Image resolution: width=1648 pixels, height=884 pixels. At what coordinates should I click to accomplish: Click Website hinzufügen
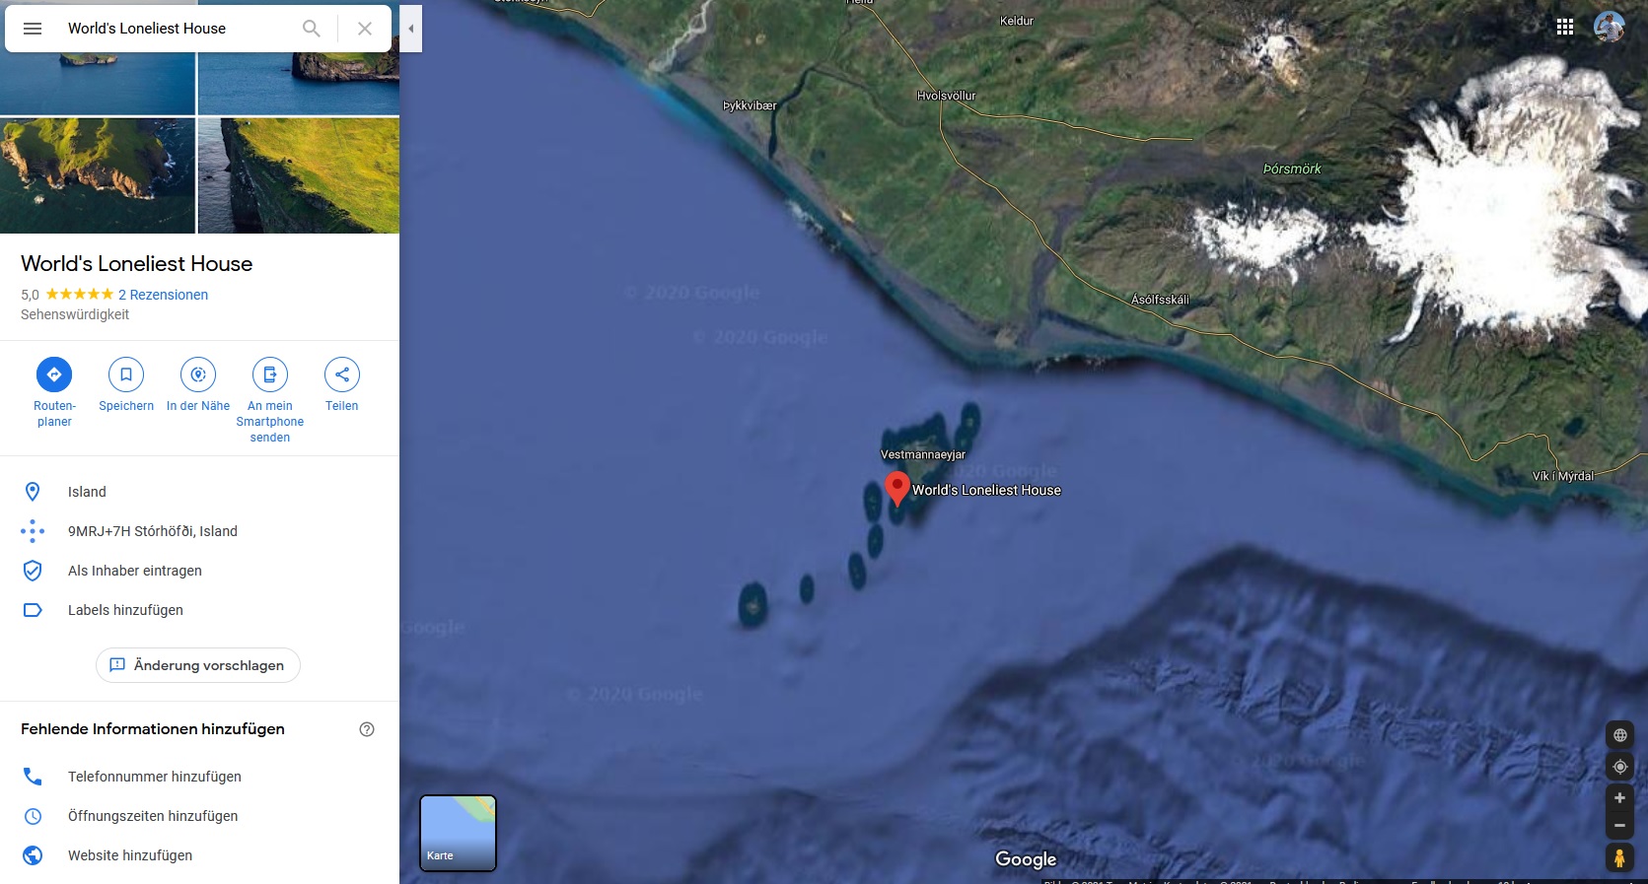[130, 855]
